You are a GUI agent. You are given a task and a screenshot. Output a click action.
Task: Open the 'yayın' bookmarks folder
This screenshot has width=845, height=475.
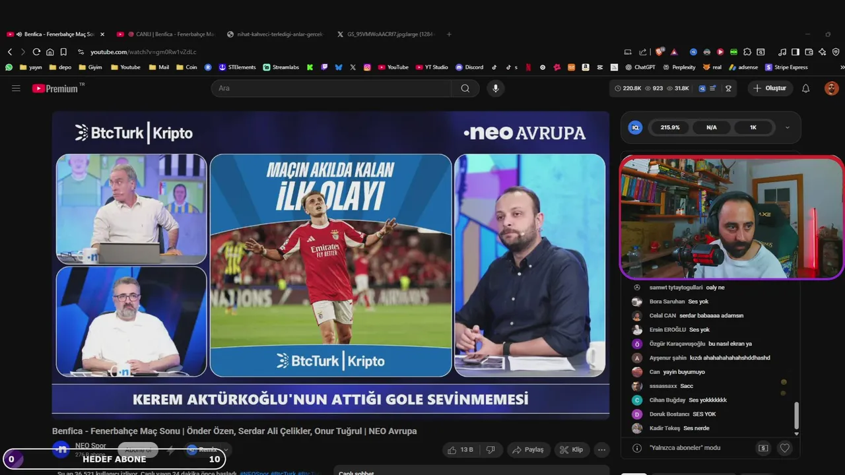(x=31, y=67)
